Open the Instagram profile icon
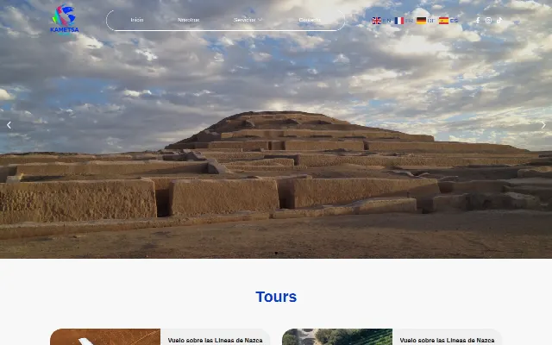 click(488, 21)
